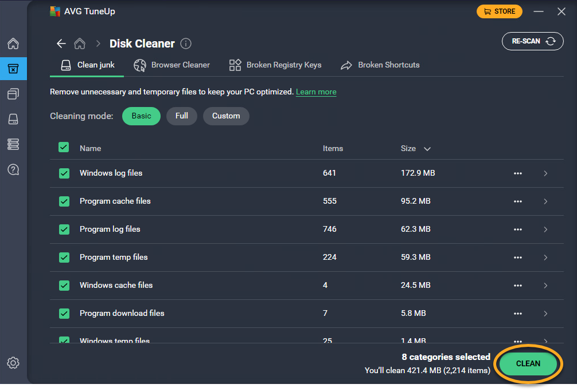Open the Home icon in the left sidebar
This screenshot has width=577, height=392.
coord(13,44)
